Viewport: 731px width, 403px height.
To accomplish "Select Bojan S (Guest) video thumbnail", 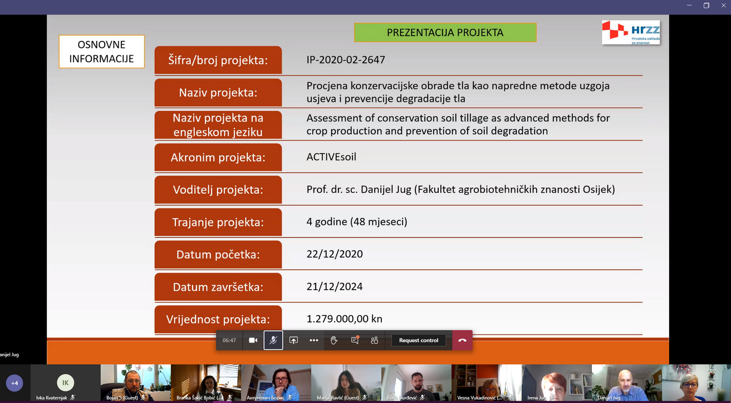I will [135, 382].
